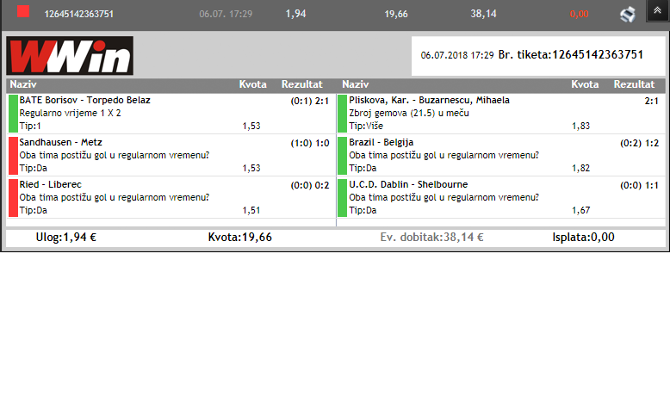Click the date 06.07. 17:29 in header
670x396 pixels.
(226, 14)
